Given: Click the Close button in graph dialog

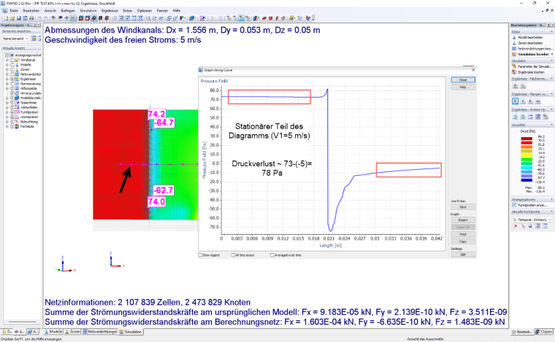Looking at the screenshot, I should tap(463, 79).
